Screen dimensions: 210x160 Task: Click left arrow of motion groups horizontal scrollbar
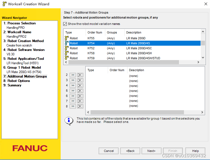[x=88, y=112]
